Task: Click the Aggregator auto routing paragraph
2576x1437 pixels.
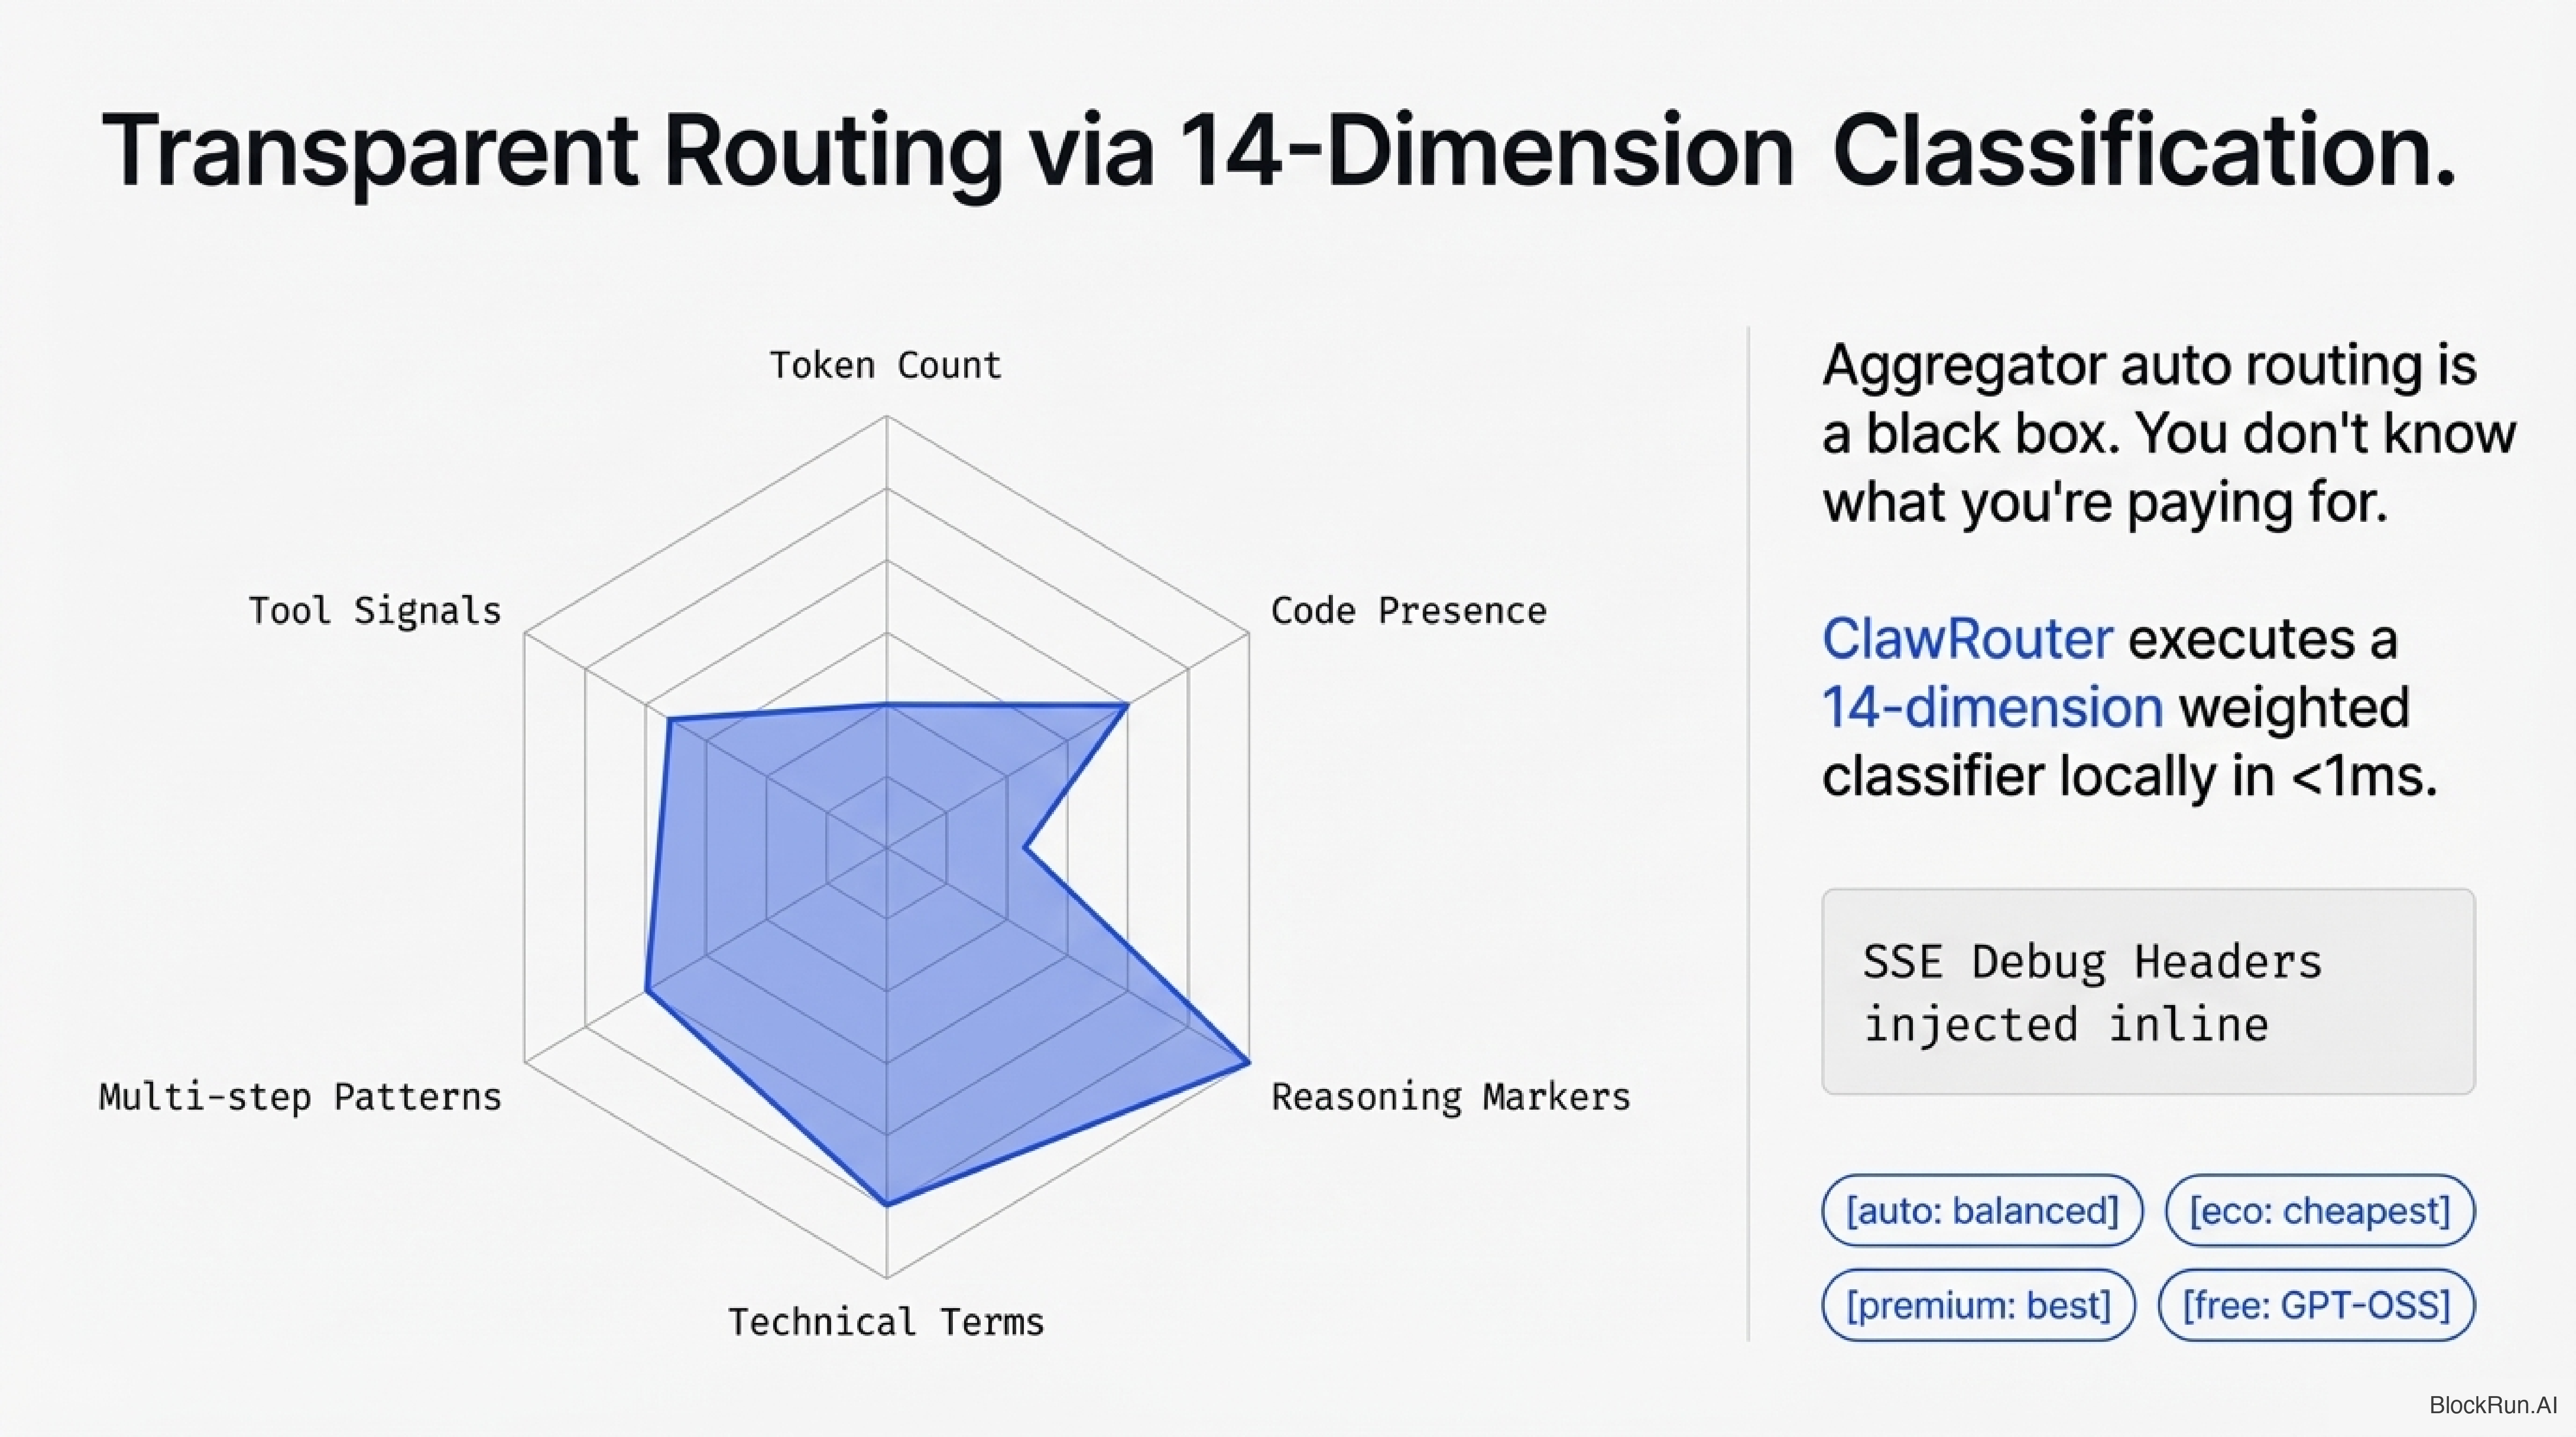Action: [x=2167, y=434]
